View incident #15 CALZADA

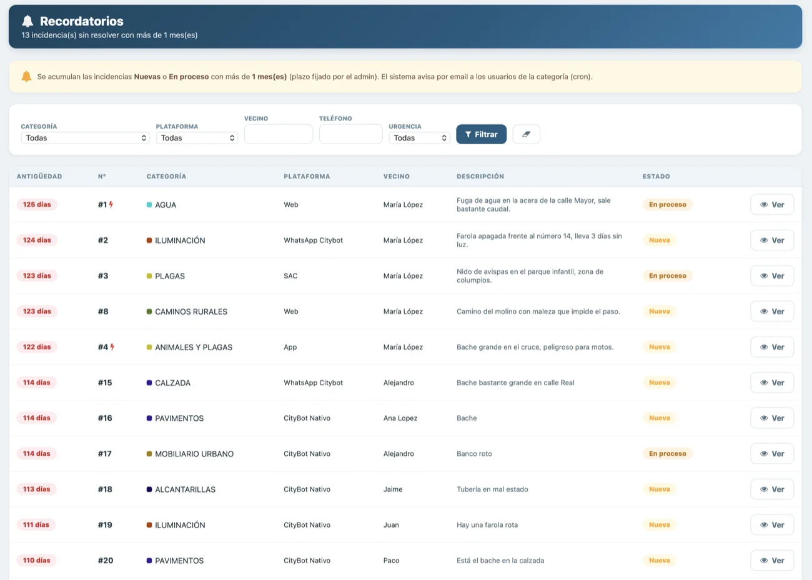(772, 383)
